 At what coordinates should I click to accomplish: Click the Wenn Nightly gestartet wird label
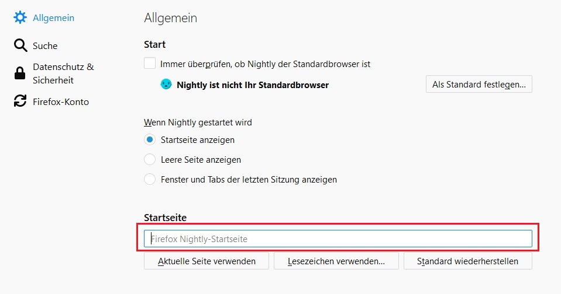(202, 123)
